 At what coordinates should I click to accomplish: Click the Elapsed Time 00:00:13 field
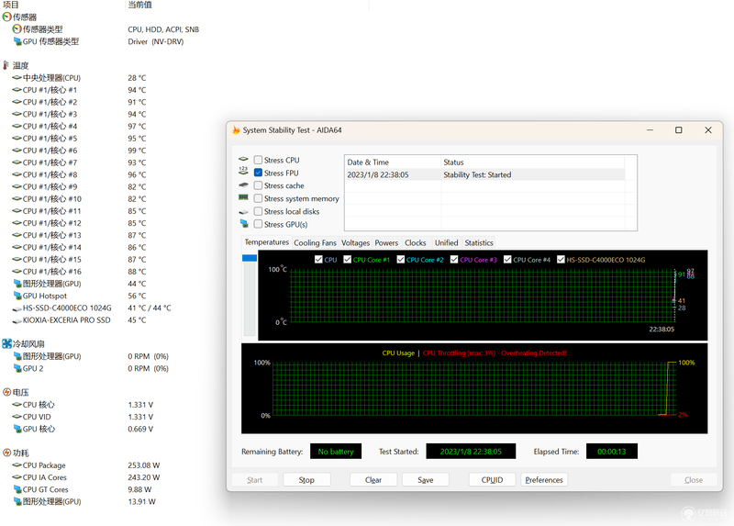612,451
